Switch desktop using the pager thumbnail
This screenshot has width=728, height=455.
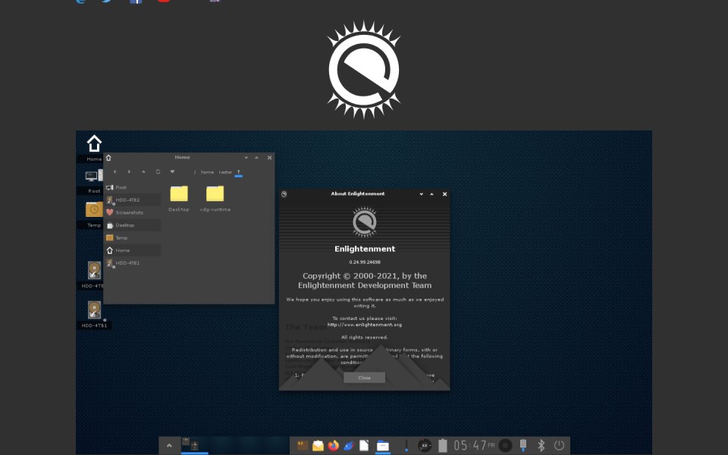195,445
